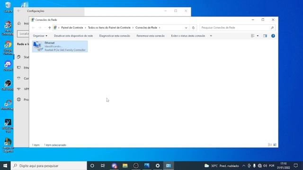Image resolution: width=303 pixels, height=170 pixels.
Task: Open weather widget 30°C Pred. nublado
Action: [222, 166]
